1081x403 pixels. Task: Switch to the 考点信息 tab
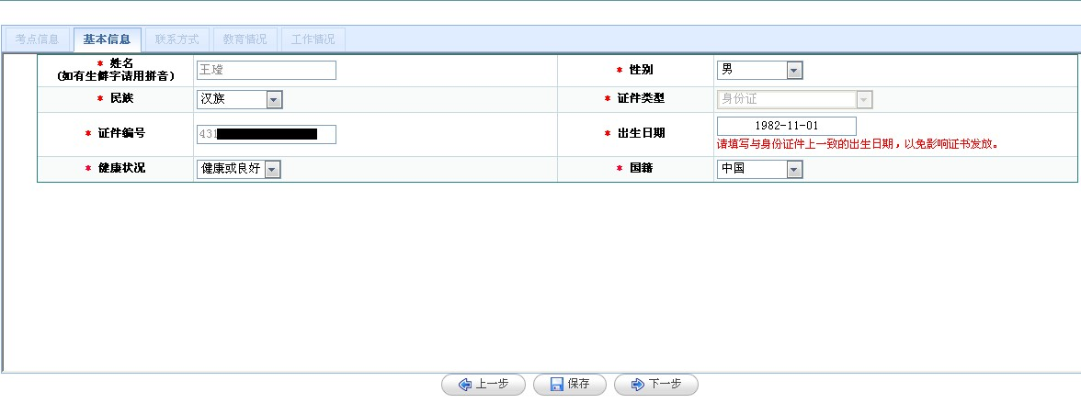(x=37, y=39)
